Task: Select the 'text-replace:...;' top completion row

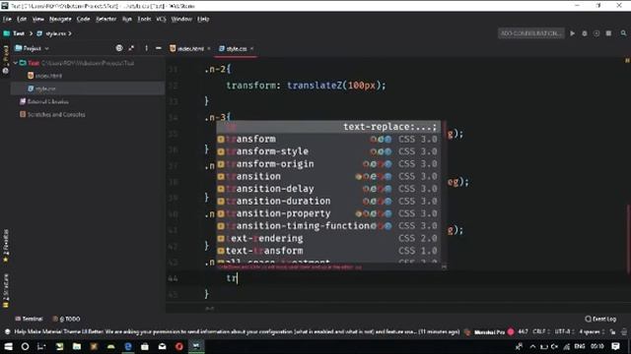Action: (328, 127)
